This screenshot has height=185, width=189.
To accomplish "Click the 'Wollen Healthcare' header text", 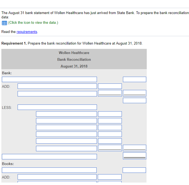I will tap(74, 53).
